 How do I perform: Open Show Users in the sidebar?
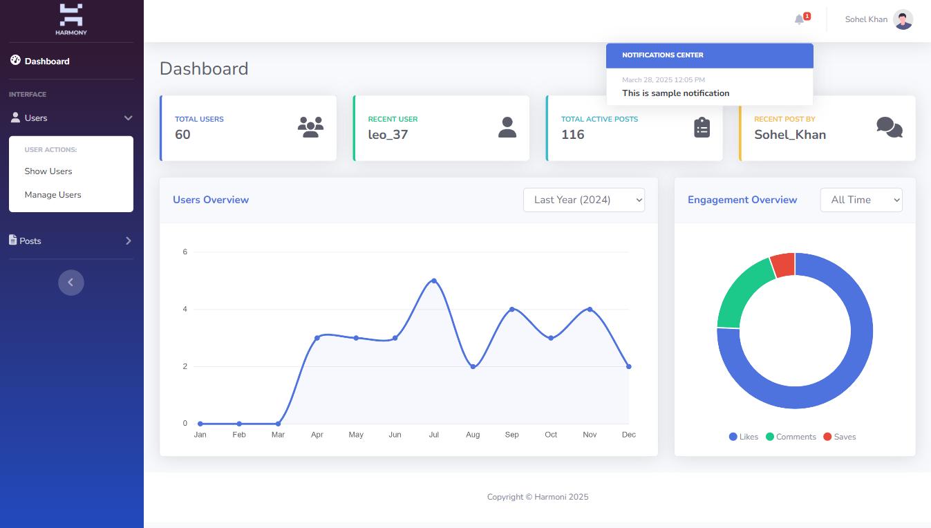[x=48, y=171]
